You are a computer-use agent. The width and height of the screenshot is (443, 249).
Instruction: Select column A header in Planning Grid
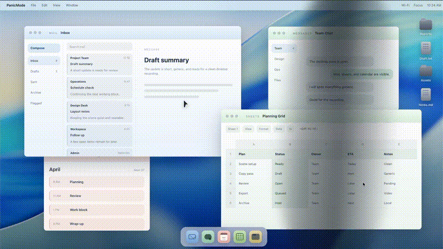(x=254, y=144)
